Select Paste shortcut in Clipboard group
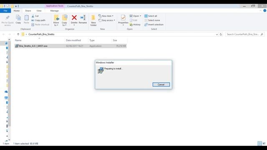267x150 pixels. pos(40,25)
